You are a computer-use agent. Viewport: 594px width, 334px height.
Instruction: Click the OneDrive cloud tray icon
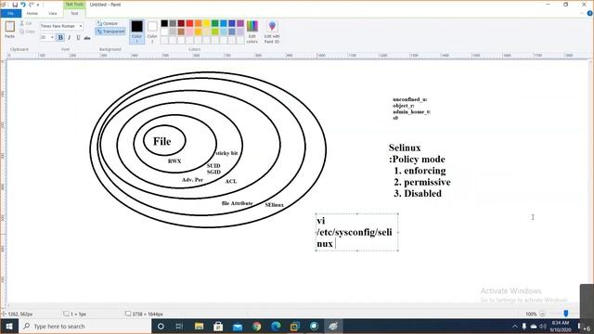click(x=534, y=326)
